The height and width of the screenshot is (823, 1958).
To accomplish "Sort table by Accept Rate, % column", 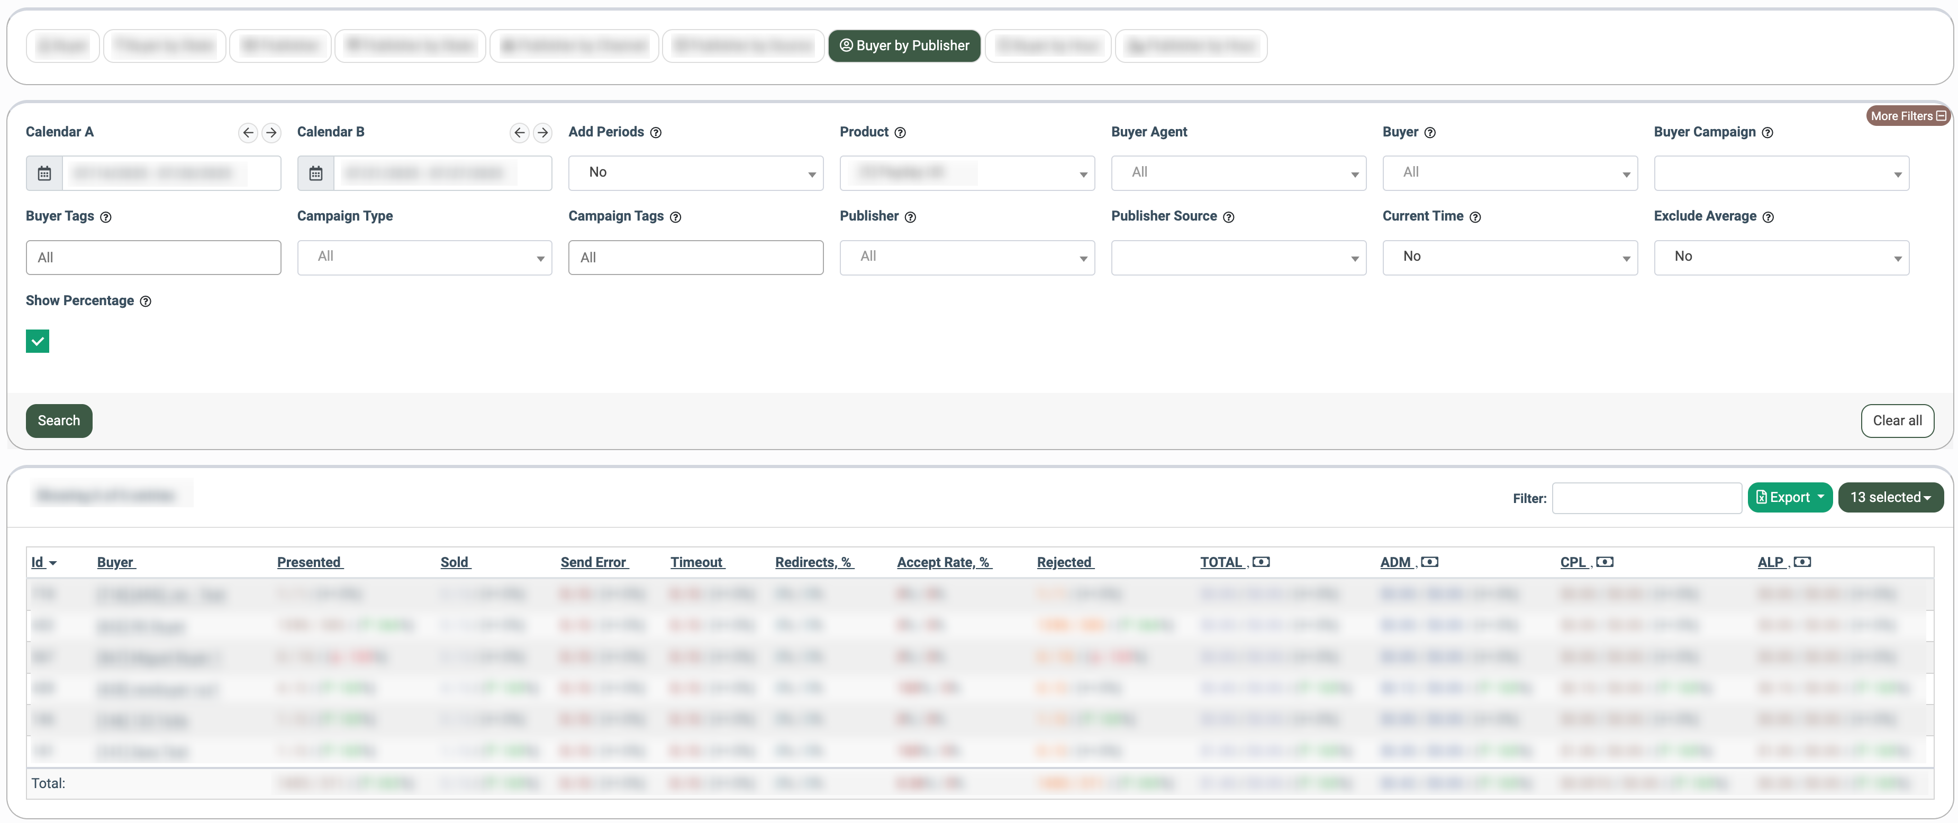I will 944,562.
